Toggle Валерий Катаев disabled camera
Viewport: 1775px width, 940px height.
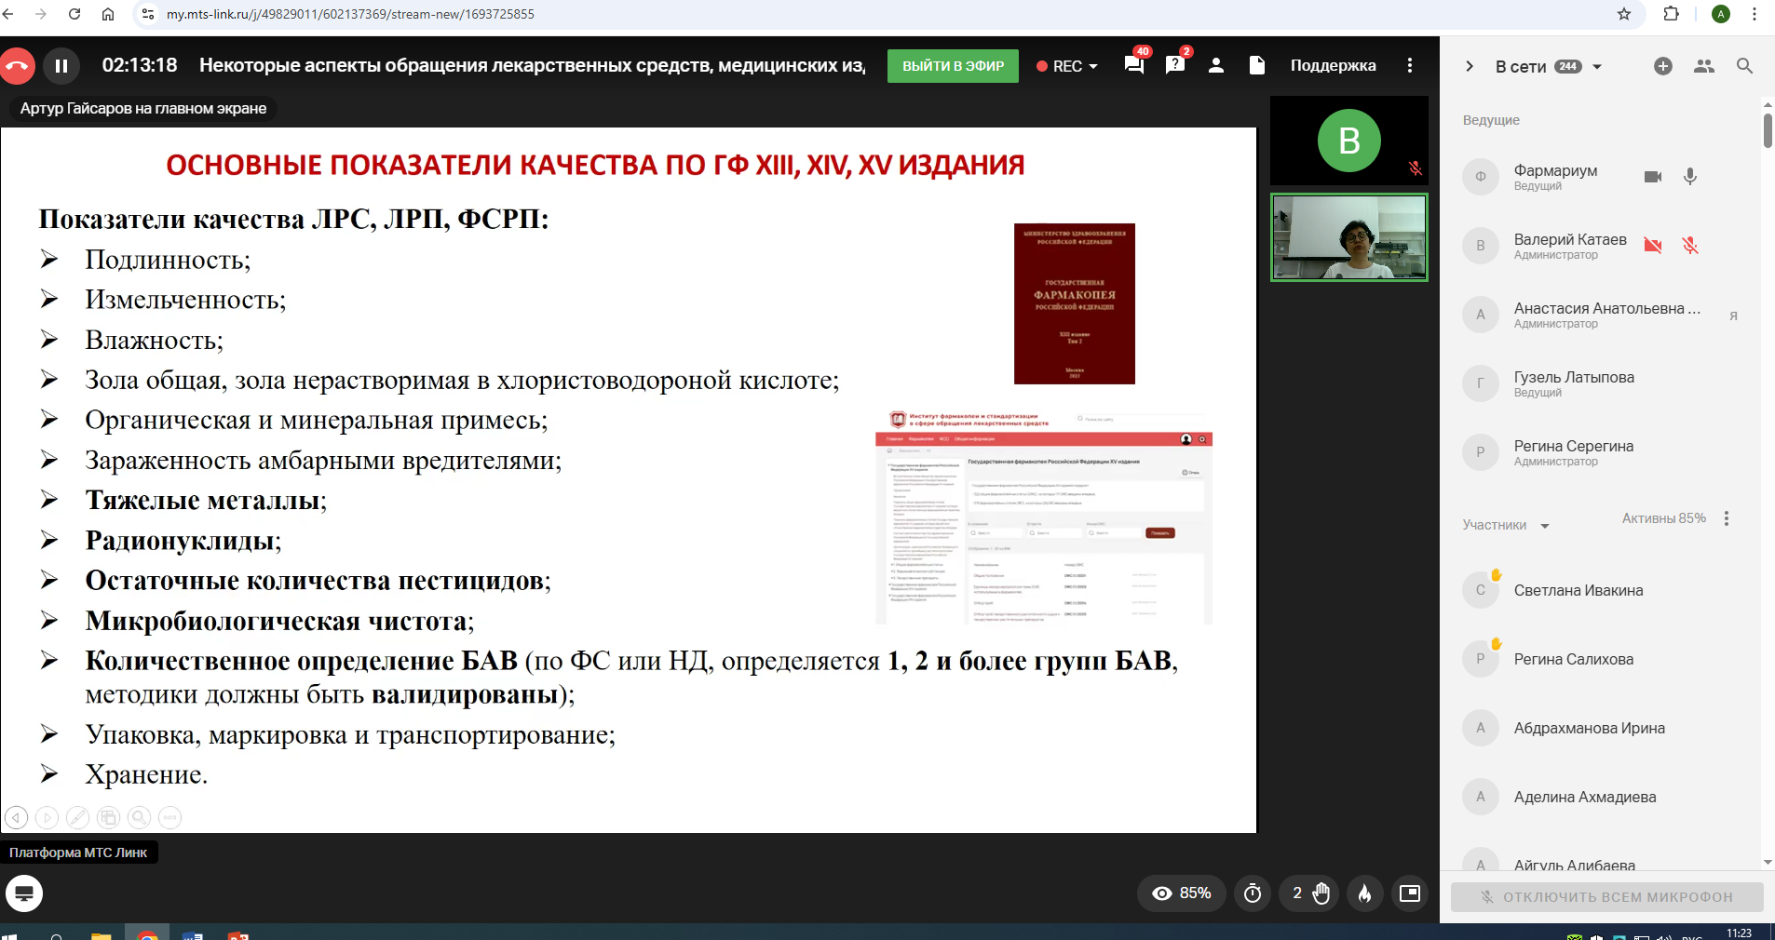1653,246
